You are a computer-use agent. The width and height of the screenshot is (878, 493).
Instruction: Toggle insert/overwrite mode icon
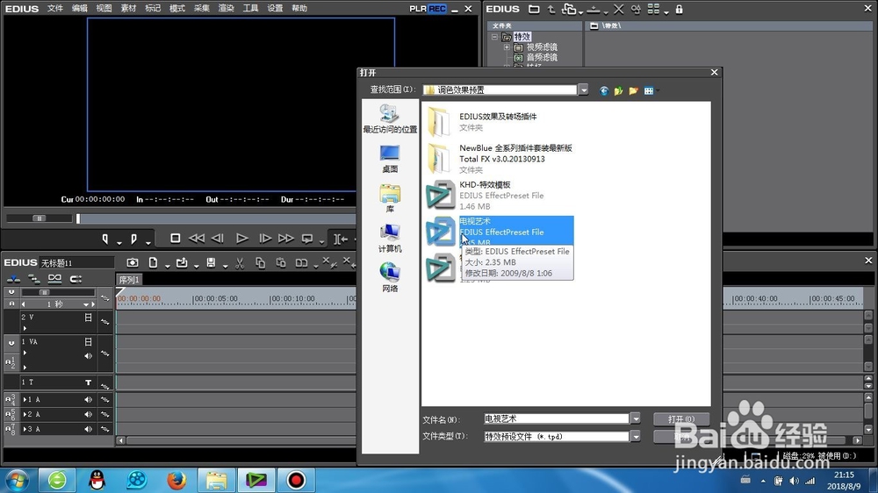pos(13,279)
